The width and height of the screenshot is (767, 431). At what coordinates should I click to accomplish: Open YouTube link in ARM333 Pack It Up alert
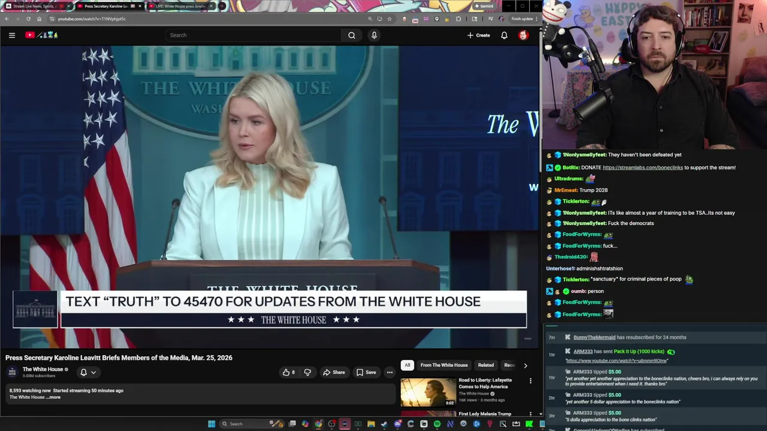(617, 360)
